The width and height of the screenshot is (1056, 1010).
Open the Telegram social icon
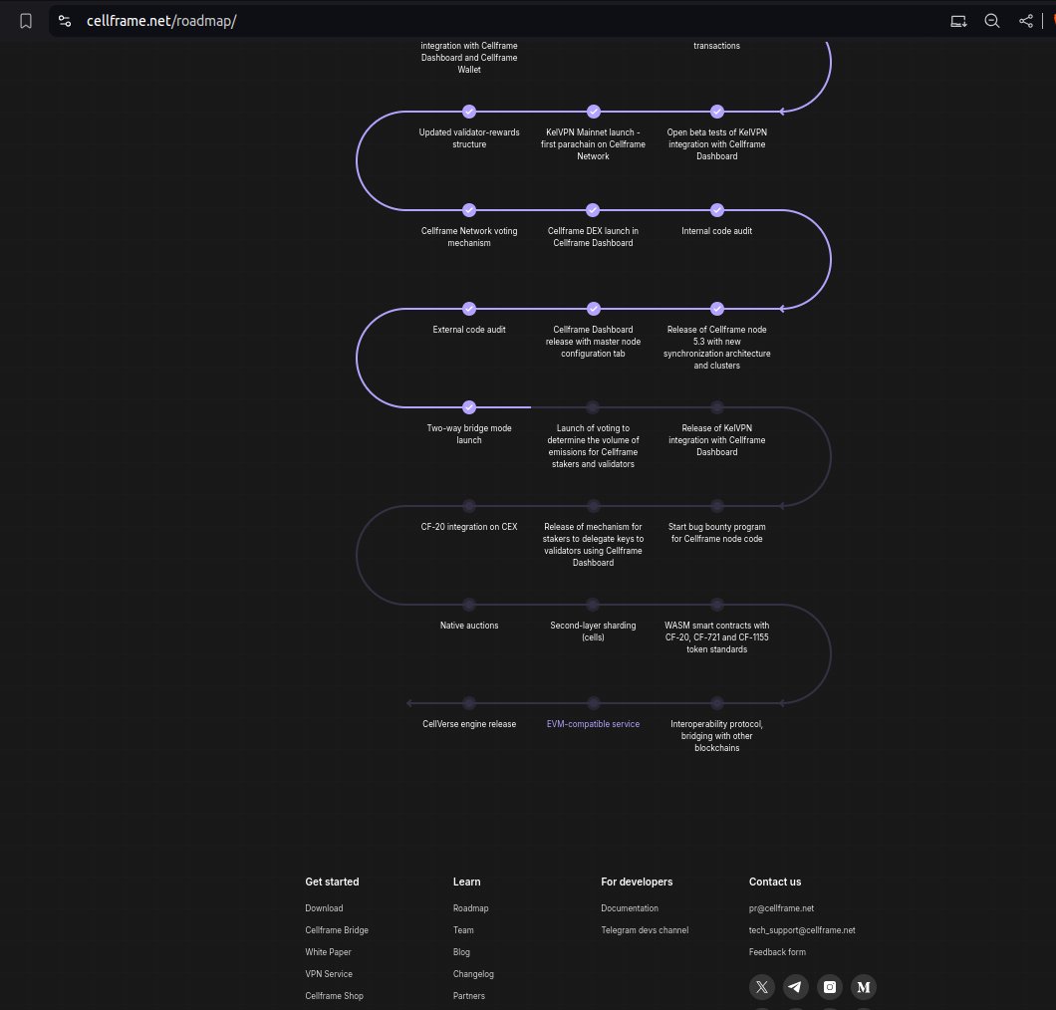click(x=795, y=987)
